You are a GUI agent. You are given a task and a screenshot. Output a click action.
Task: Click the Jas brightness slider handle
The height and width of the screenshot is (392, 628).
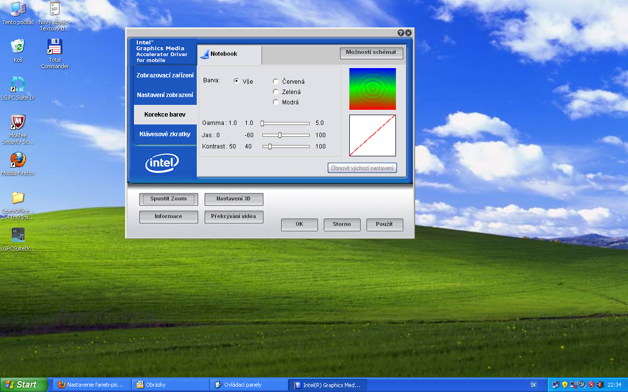pos(280,135)
